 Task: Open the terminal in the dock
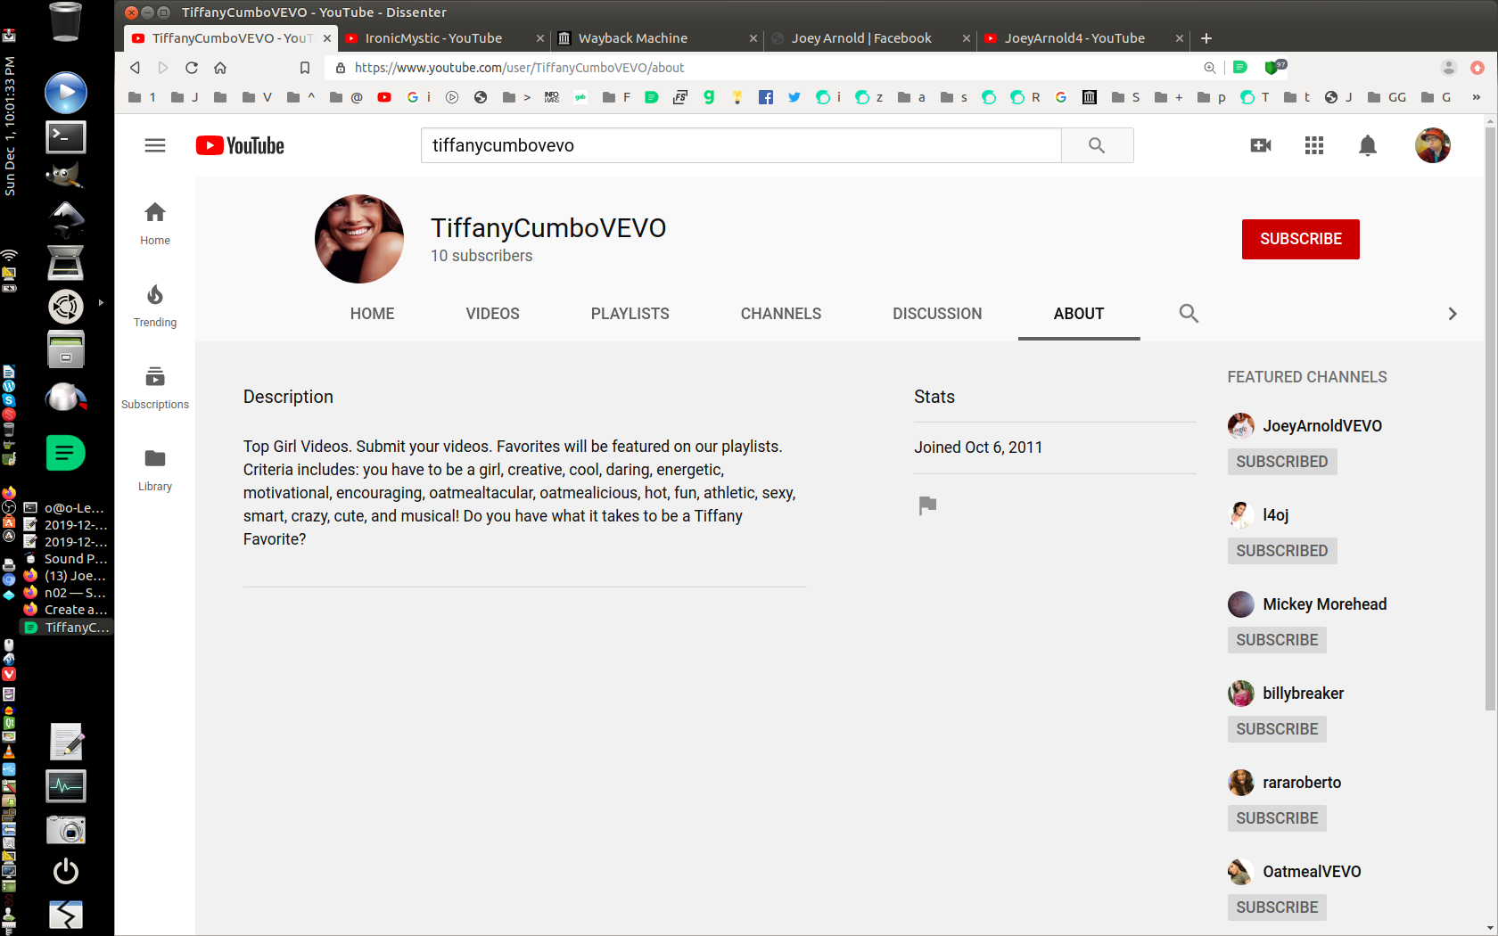click(x=66, y=136)
